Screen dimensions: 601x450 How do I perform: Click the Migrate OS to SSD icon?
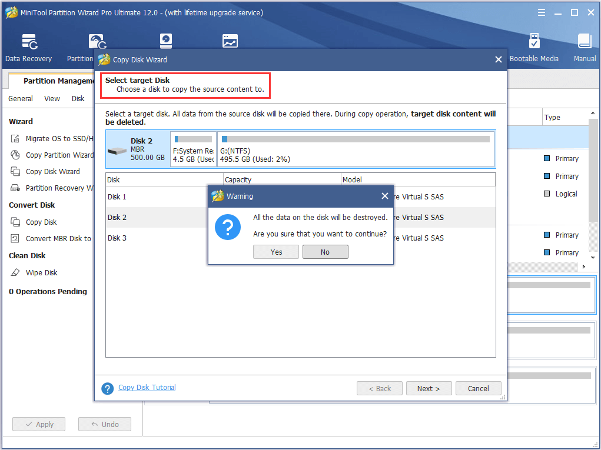coord(15,139)
